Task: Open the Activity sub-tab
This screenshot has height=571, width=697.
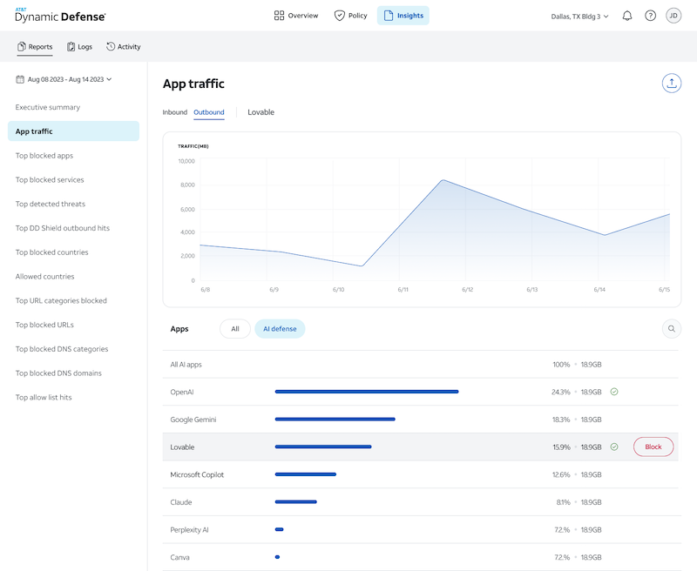Action: click(x=123, y=47)
